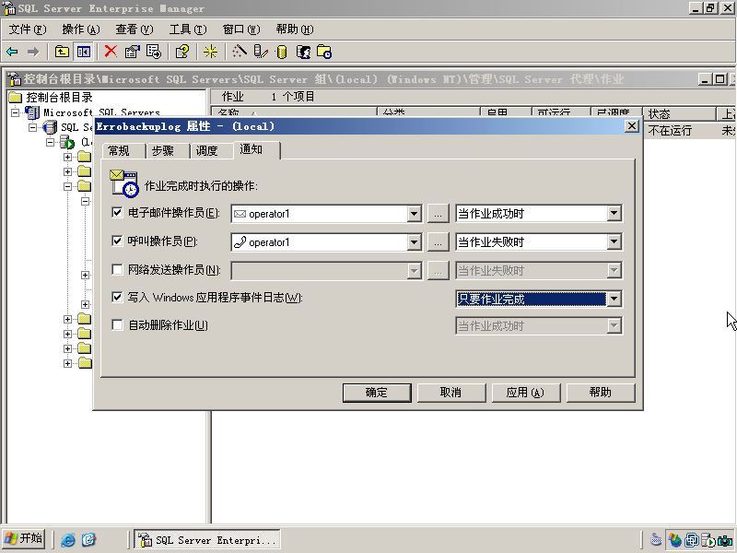Enable the 自动删除作业 checkbox
737x553 pixels.
tap(117, 325)
